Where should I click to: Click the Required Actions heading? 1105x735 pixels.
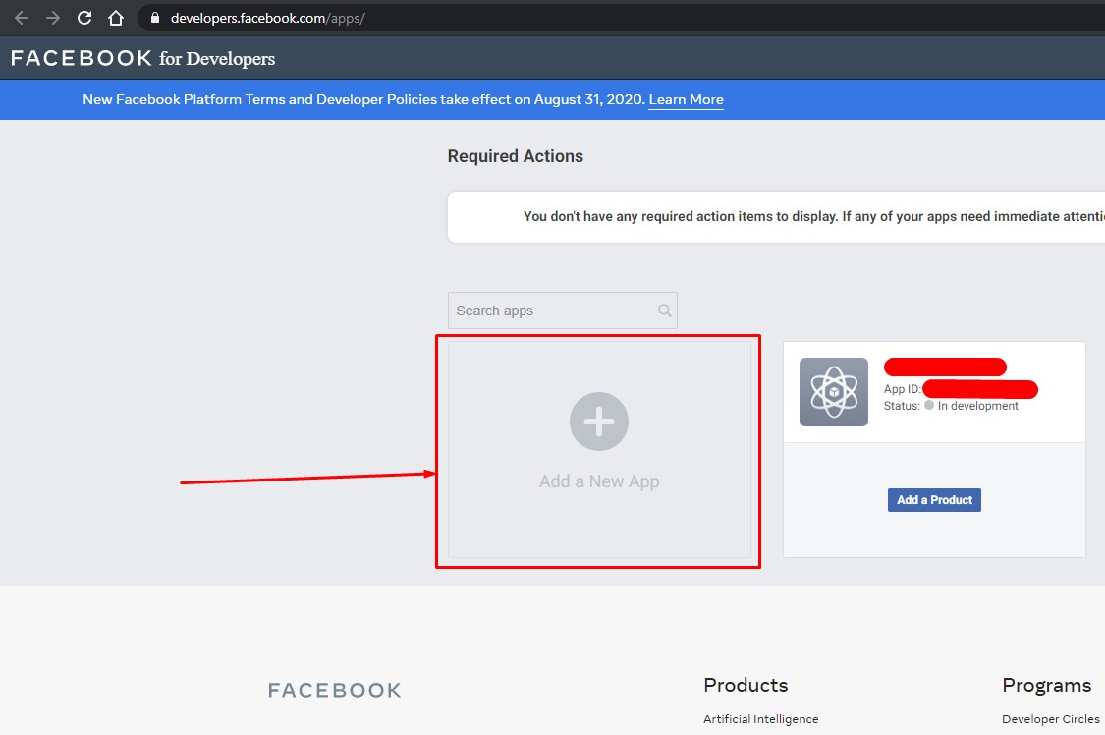click(515, 156)
